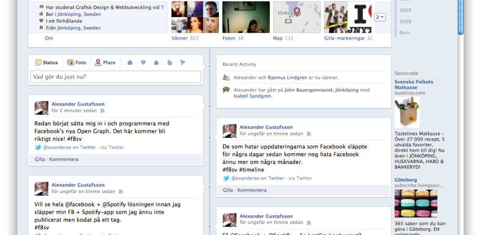481x235 pixels.
Task: Open the likes thumbnail with I love image
Action: pyautogui.click(x=348, y=17)
